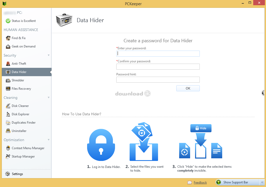Viewport: 266px width, 187px height.
Task: Click the Context Menu Manager mouse icon
Action: click(8, 148)
